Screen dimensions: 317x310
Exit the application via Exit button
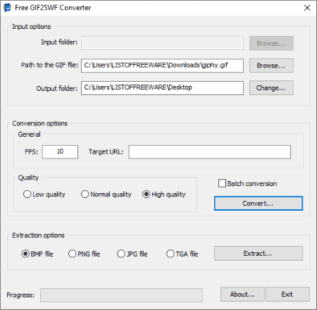tap(287, 294)
